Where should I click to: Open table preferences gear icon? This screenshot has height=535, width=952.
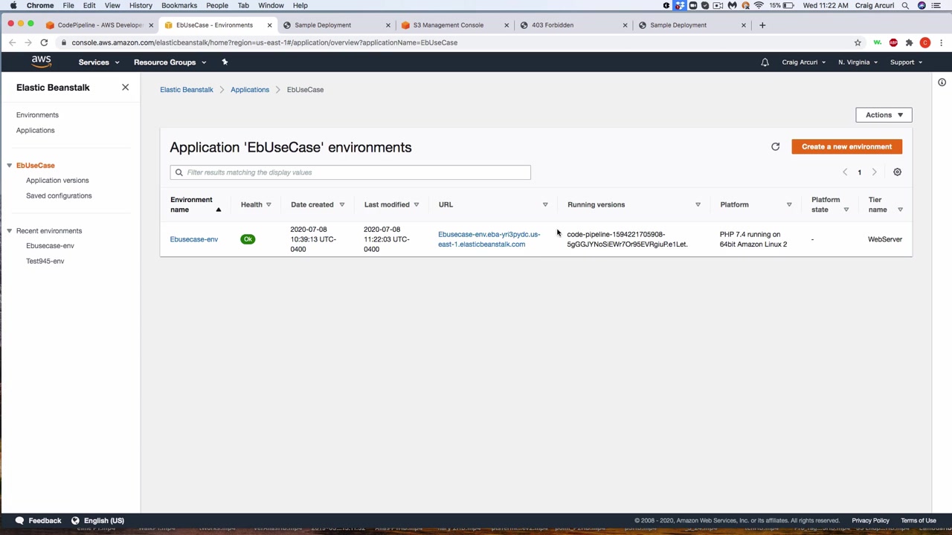[x=897, y=172]
